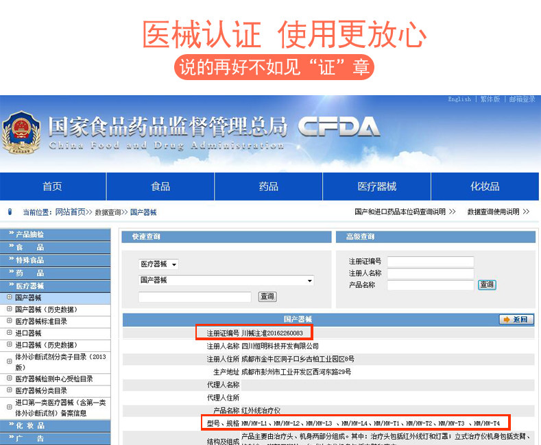Click 国产器械 in the breadcrumb
The height and width of the screenshot is (445, 541).
pos(143,212)
